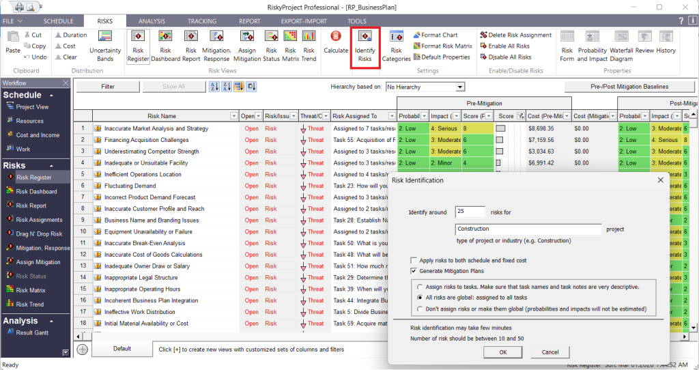Open the Risk Dashboard ribbon icon
This screenshot has width=699, height=370.
point(165,46)
